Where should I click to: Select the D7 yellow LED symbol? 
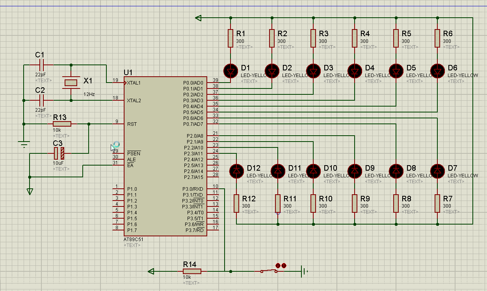(437, 171)
